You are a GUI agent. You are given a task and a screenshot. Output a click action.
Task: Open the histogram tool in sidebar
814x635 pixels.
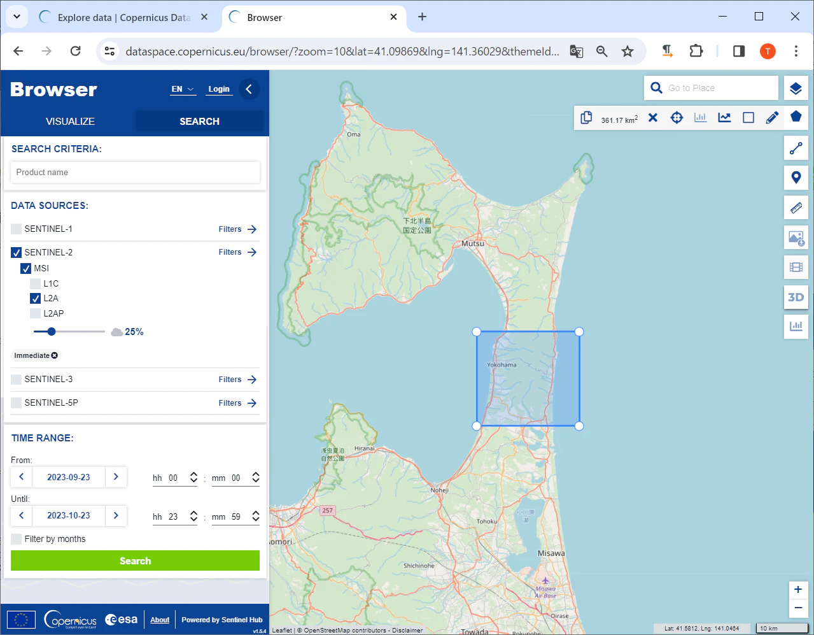796,327
